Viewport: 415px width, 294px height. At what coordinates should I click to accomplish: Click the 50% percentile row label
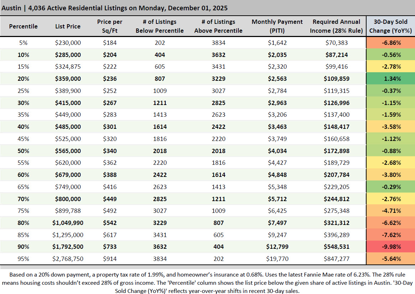pyautogui.click(x=23, y=151)
